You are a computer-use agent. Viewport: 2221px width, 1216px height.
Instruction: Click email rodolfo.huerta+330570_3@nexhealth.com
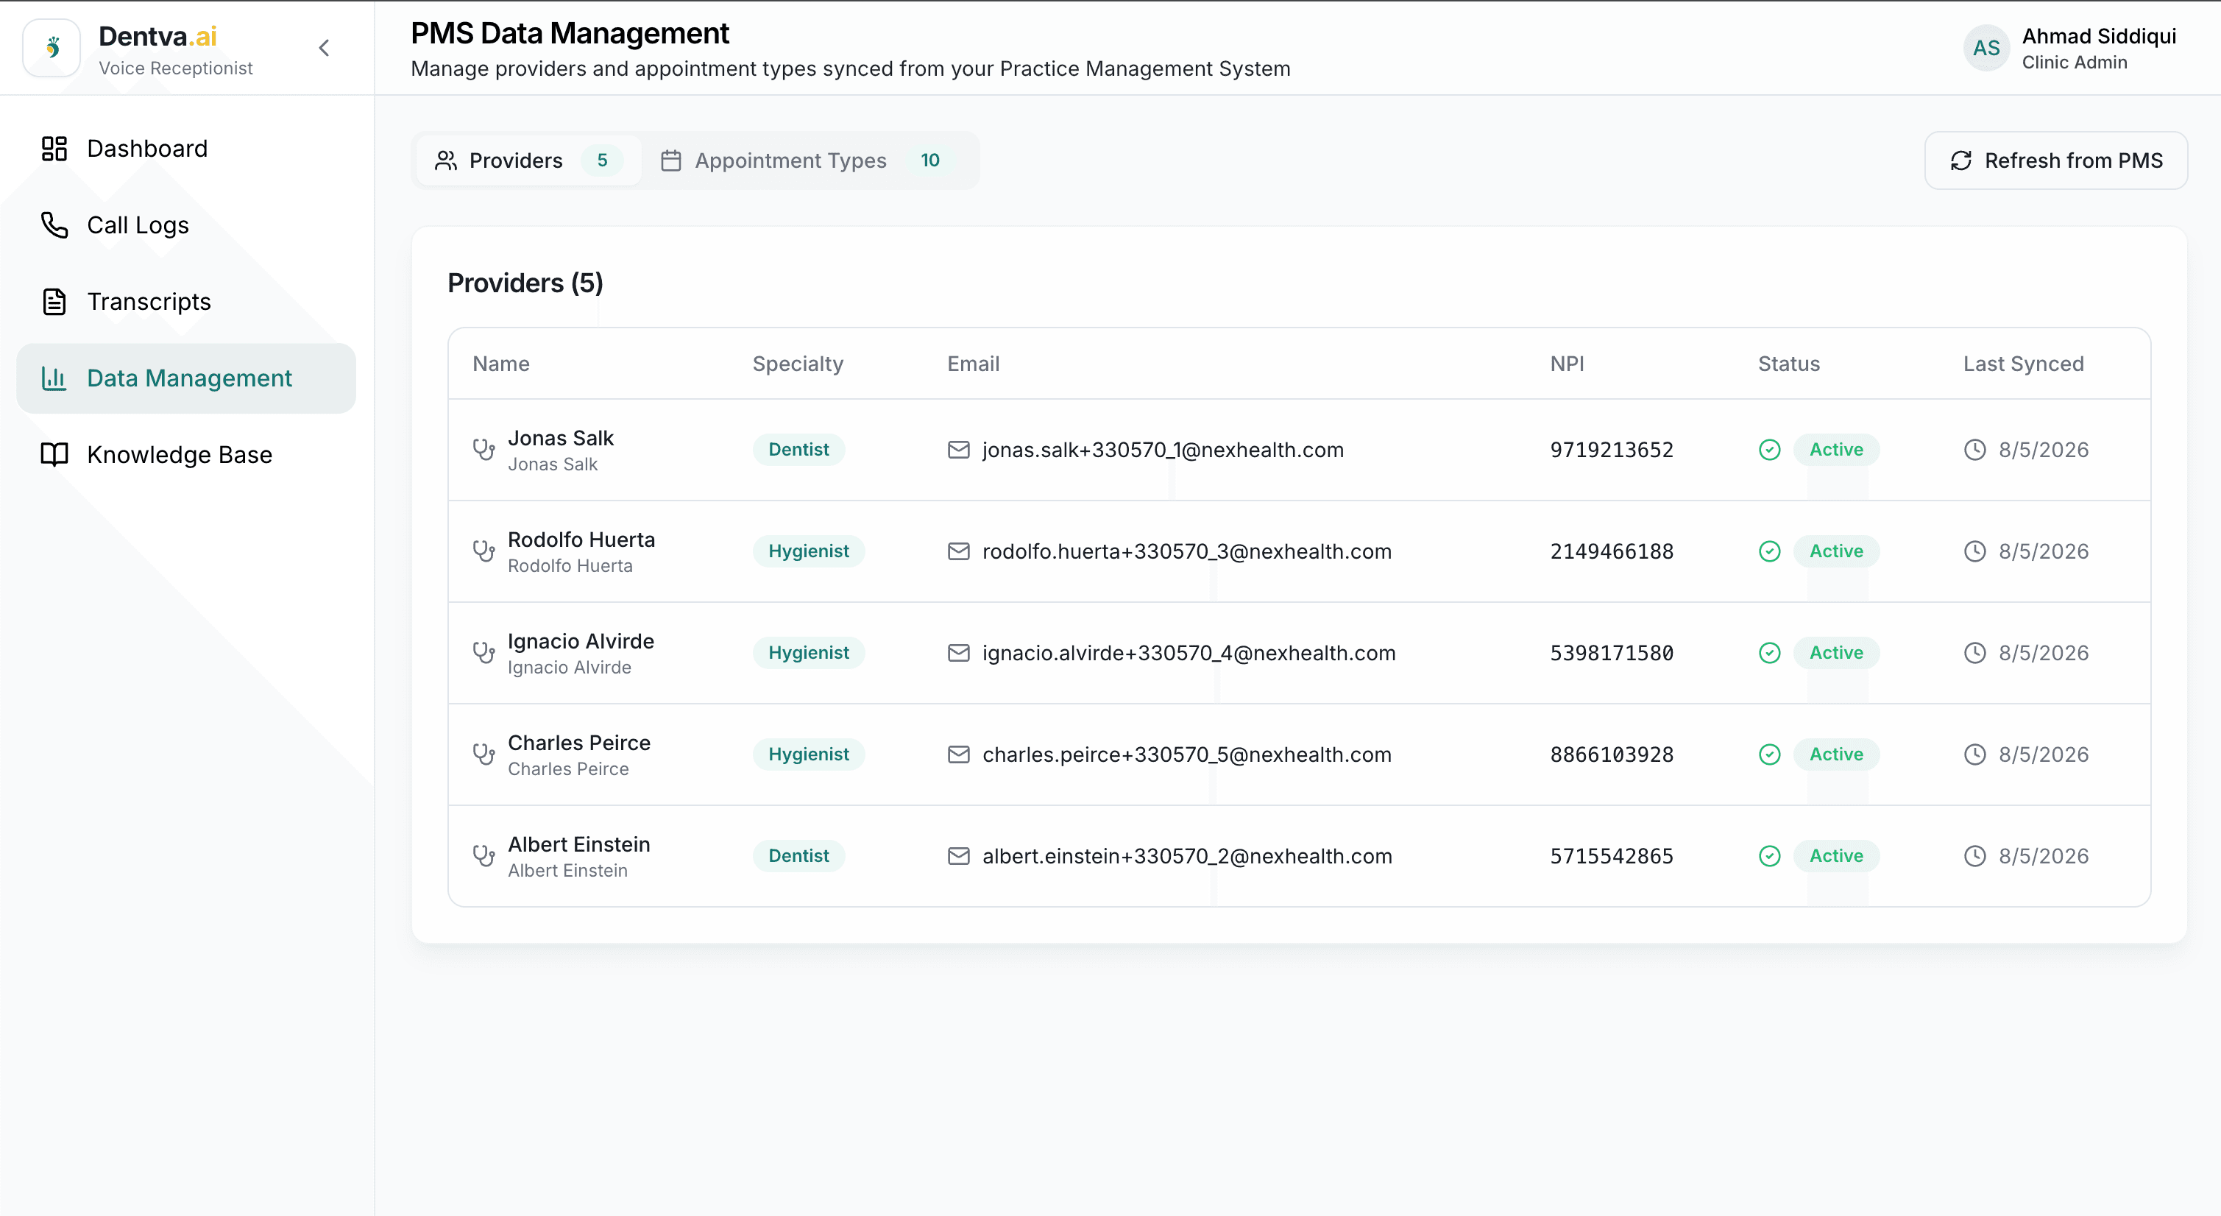click(1187, 552)
